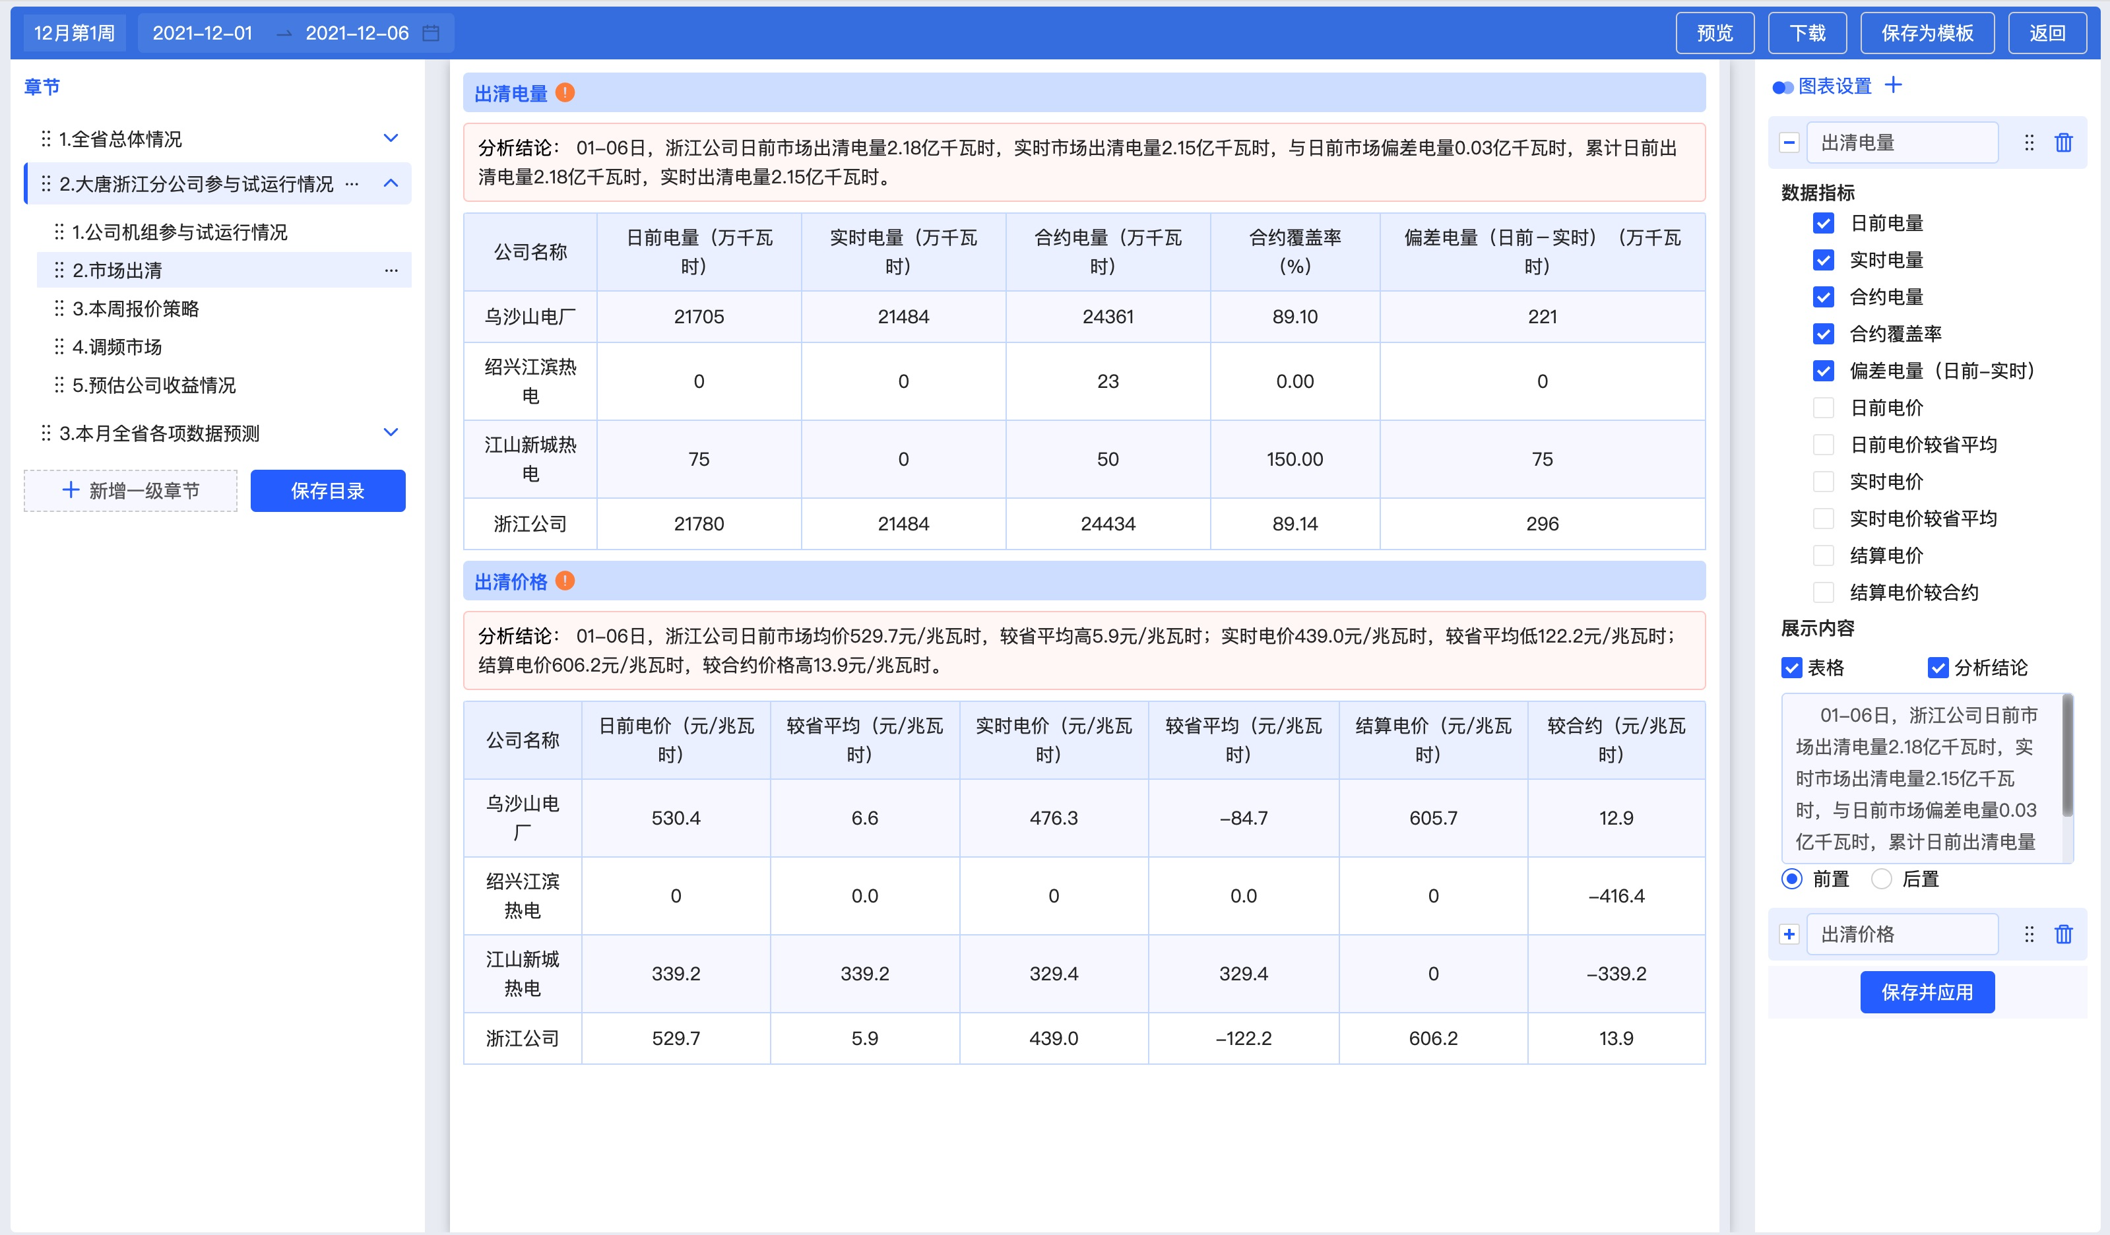
Task: Grab the drag handle of 出清价格 setting
Action: (2029, 934)
